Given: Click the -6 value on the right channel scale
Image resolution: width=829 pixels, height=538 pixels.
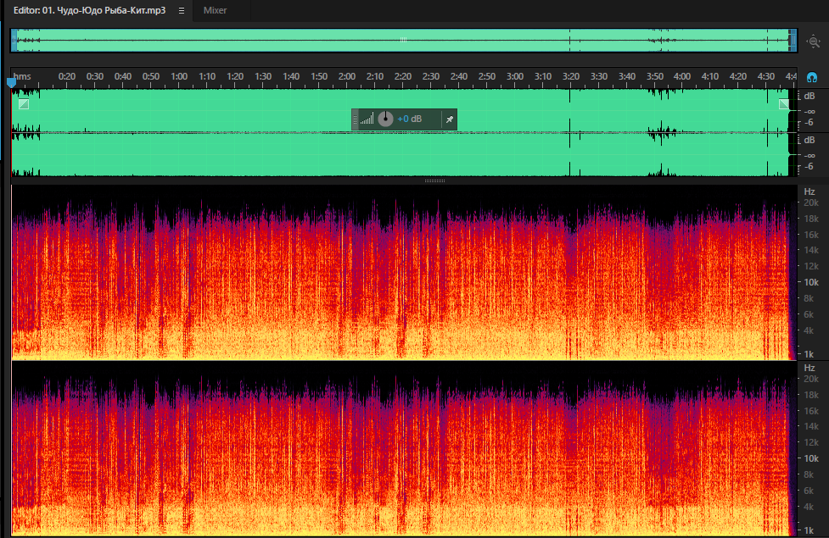Looking at the screenshot, I should [809, 166].
